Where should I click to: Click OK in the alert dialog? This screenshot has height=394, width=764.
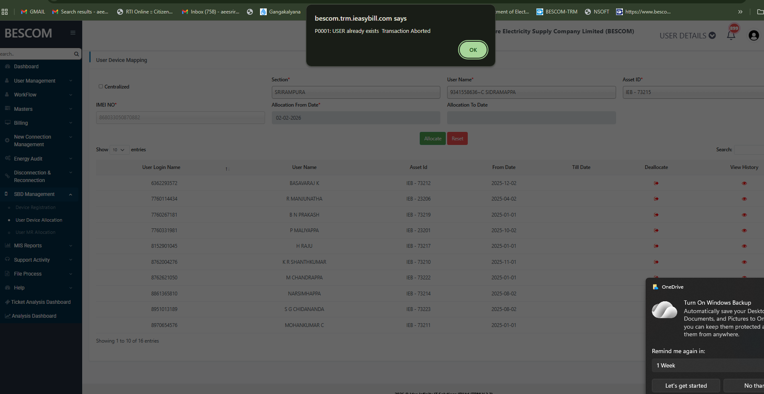click(473, 50)
